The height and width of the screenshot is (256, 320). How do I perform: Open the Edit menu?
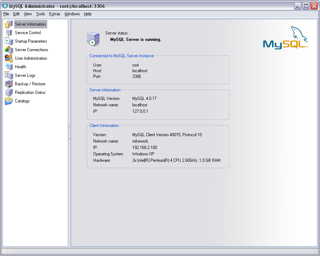coord(16,14)
